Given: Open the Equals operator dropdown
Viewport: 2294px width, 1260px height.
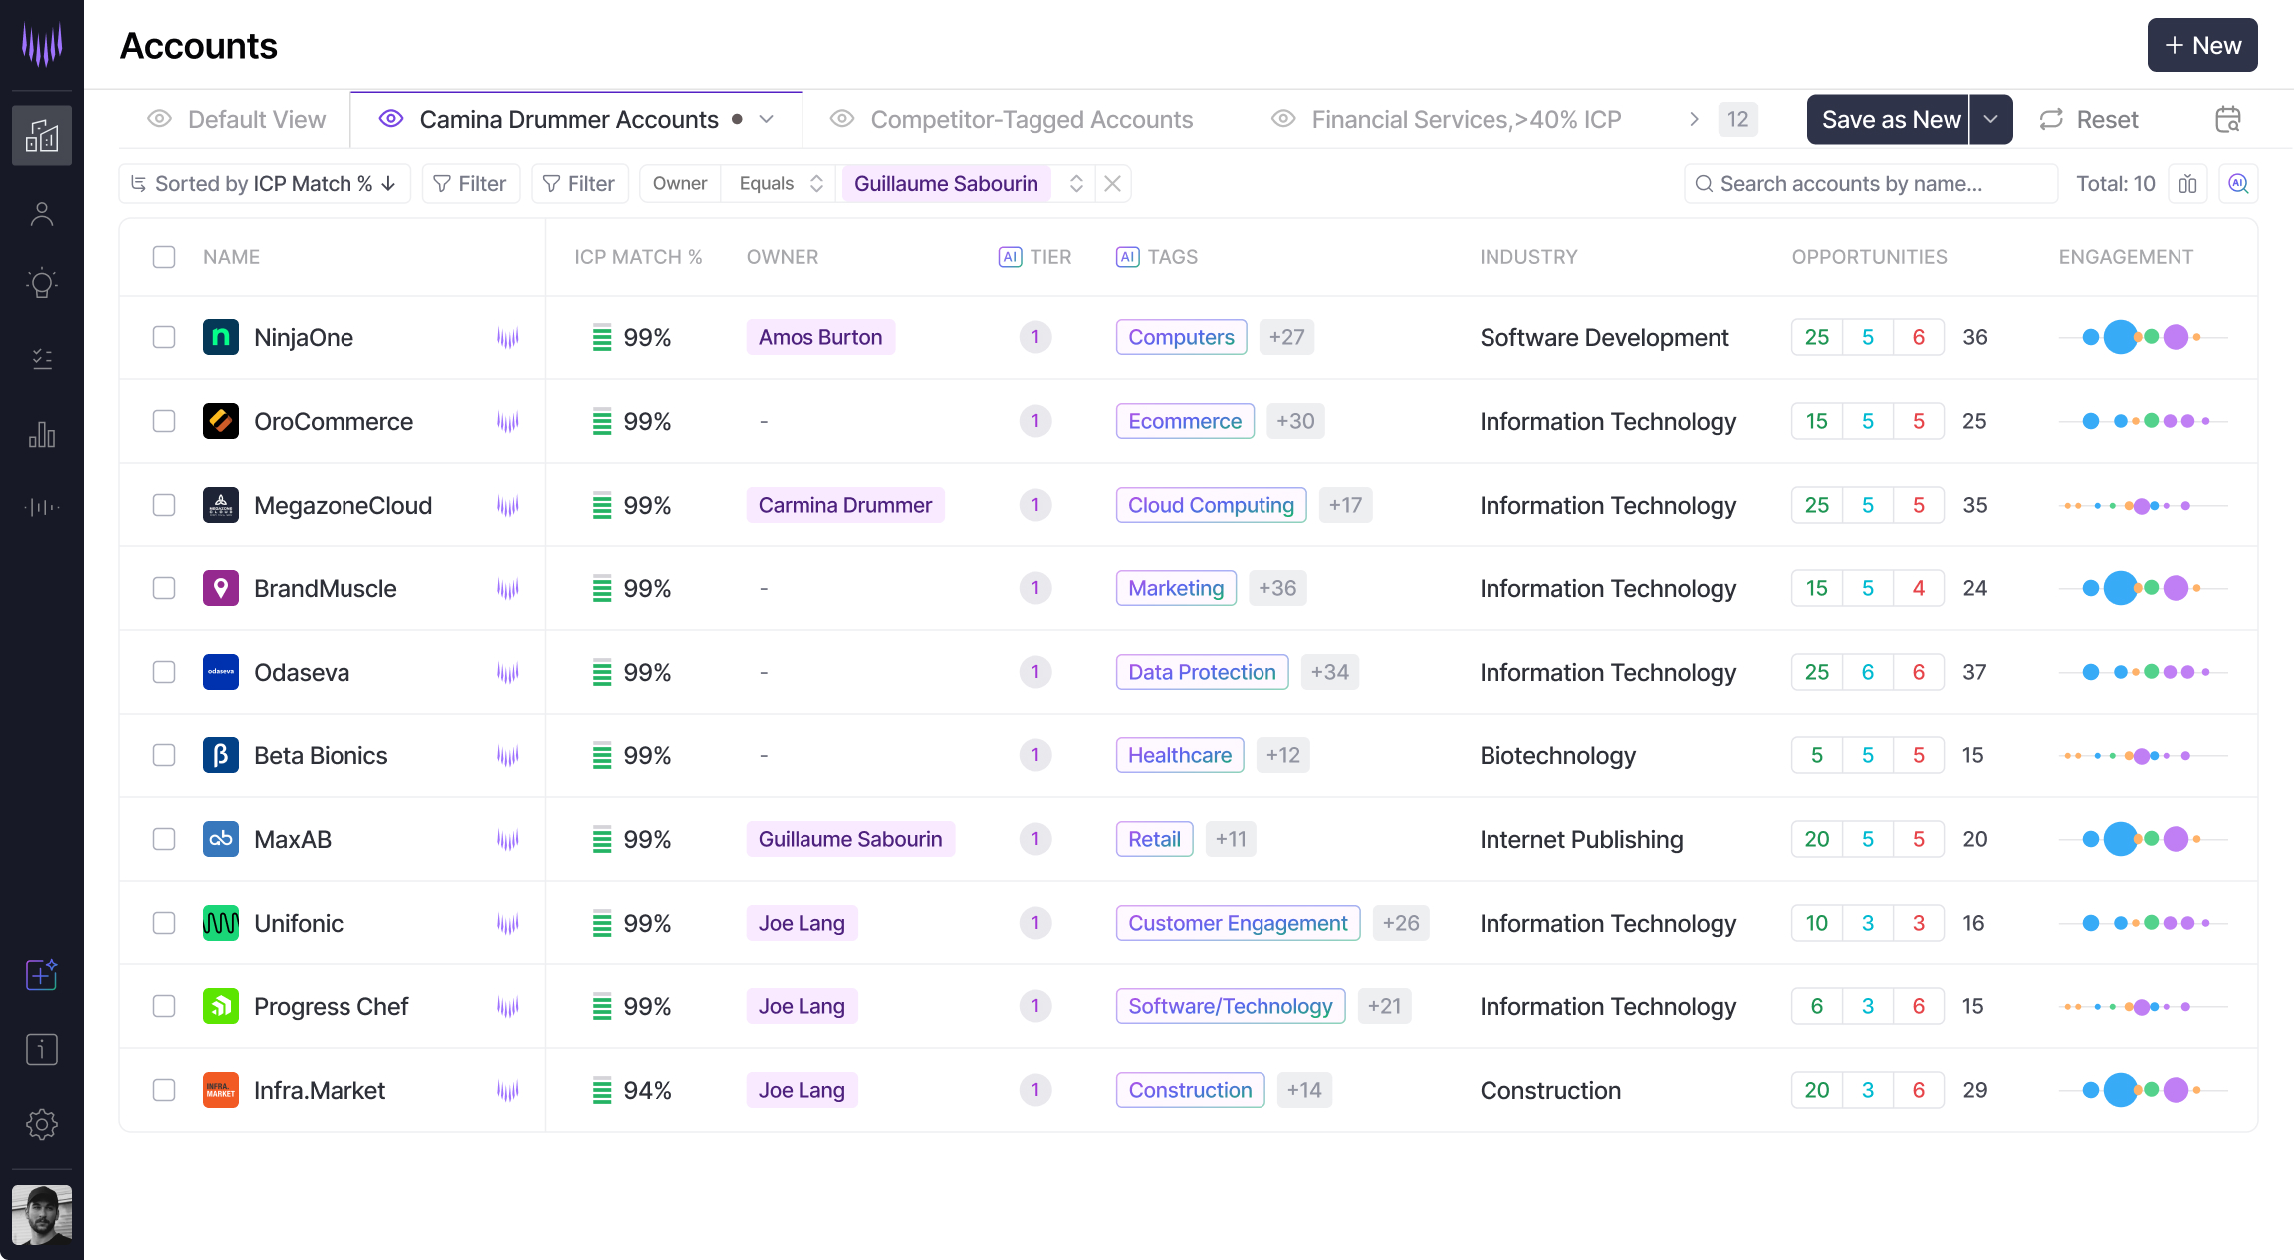Looking at the screenshot, I should 781,184.
